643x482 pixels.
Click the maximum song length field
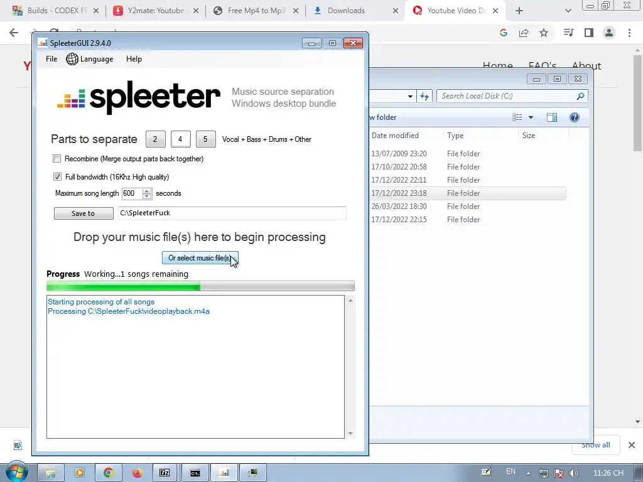point(132,193)
